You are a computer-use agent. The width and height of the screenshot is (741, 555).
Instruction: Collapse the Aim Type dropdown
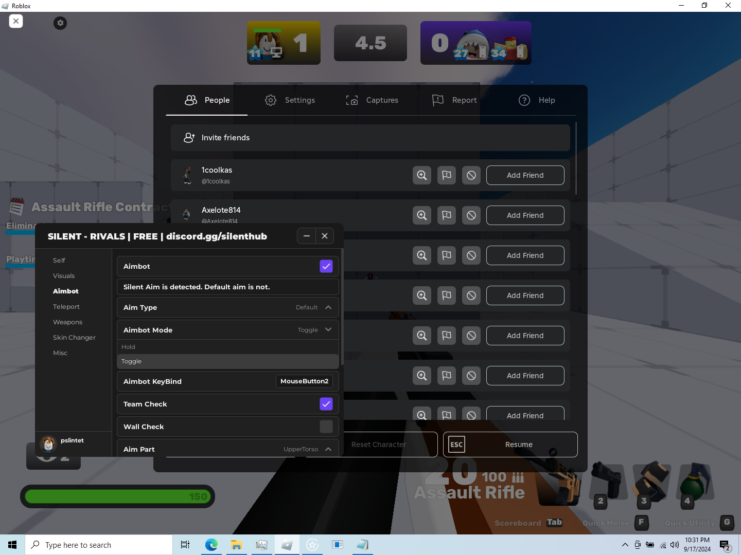coord(328,307)
